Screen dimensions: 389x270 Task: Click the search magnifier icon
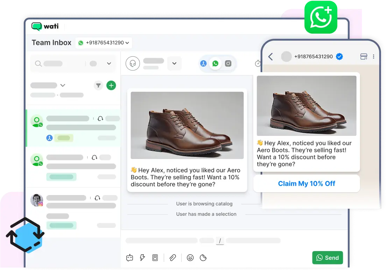coord(38,64)
